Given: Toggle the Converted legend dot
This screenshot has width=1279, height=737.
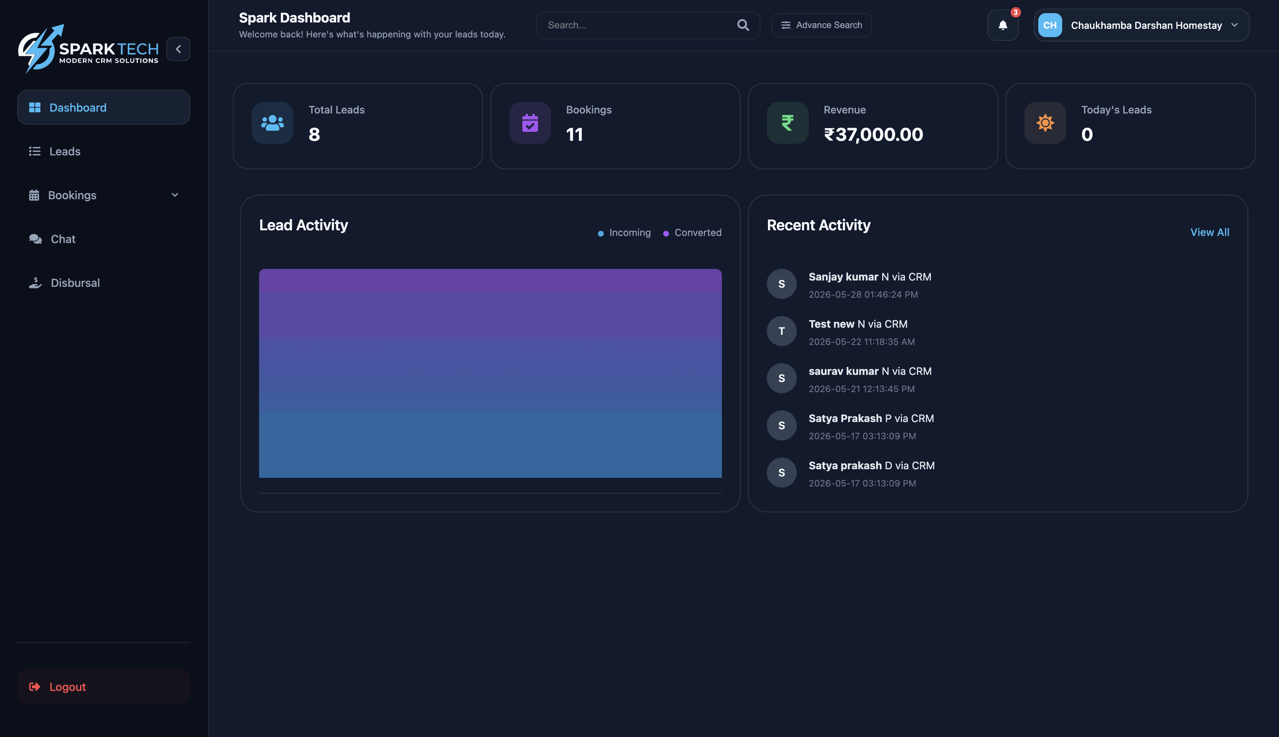Looking at the screenshot, I should [x=666, y=233].
